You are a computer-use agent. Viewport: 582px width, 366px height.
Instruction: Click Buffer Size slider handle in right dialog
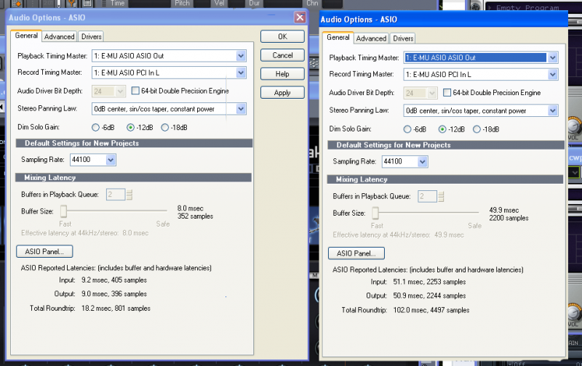tap(375, 213)
